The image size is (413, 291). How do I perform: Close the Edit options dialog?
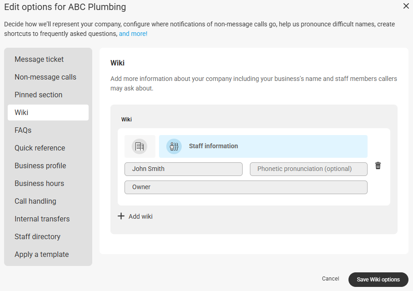tap(406, 6)
